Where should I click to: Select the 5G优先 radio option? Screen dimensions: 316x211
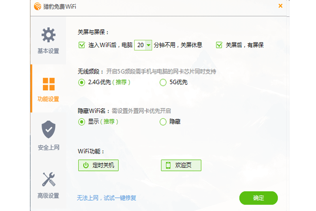[x=163, y=82]
